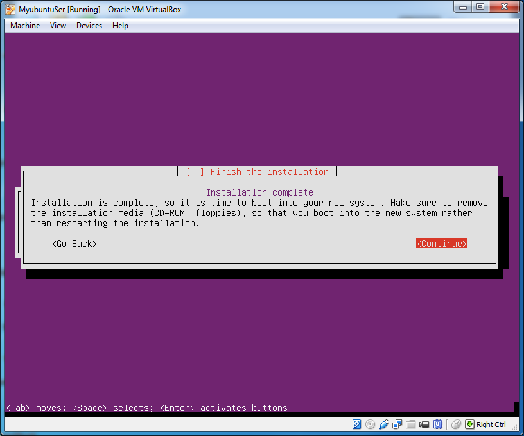Open the Machine menu
Screen dimensions: 524x436
[x=25, y=26]
